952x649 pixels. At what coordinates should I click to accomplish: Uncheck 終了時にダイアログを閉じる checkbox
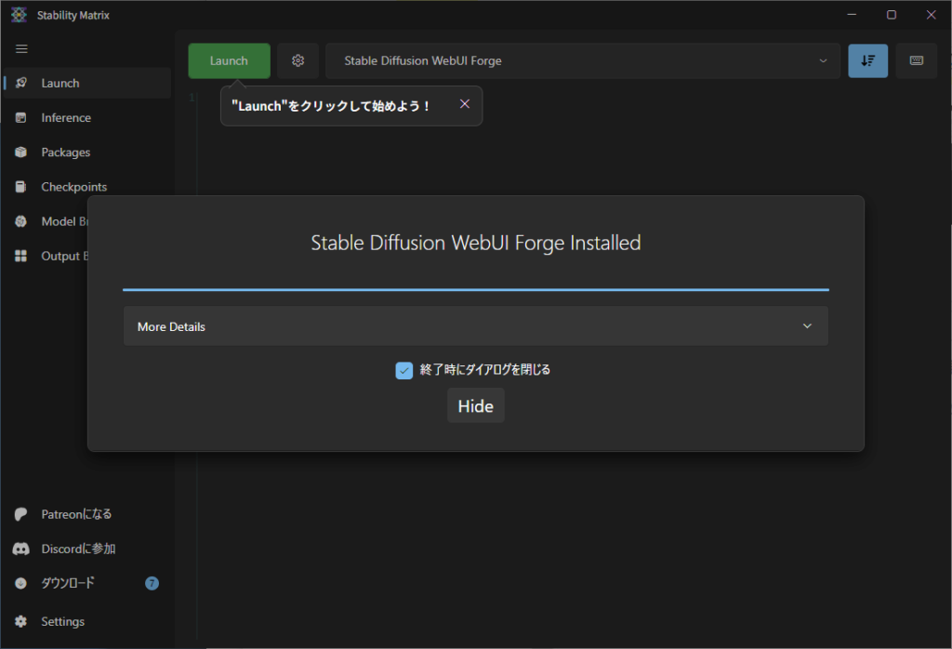point(403,370)
